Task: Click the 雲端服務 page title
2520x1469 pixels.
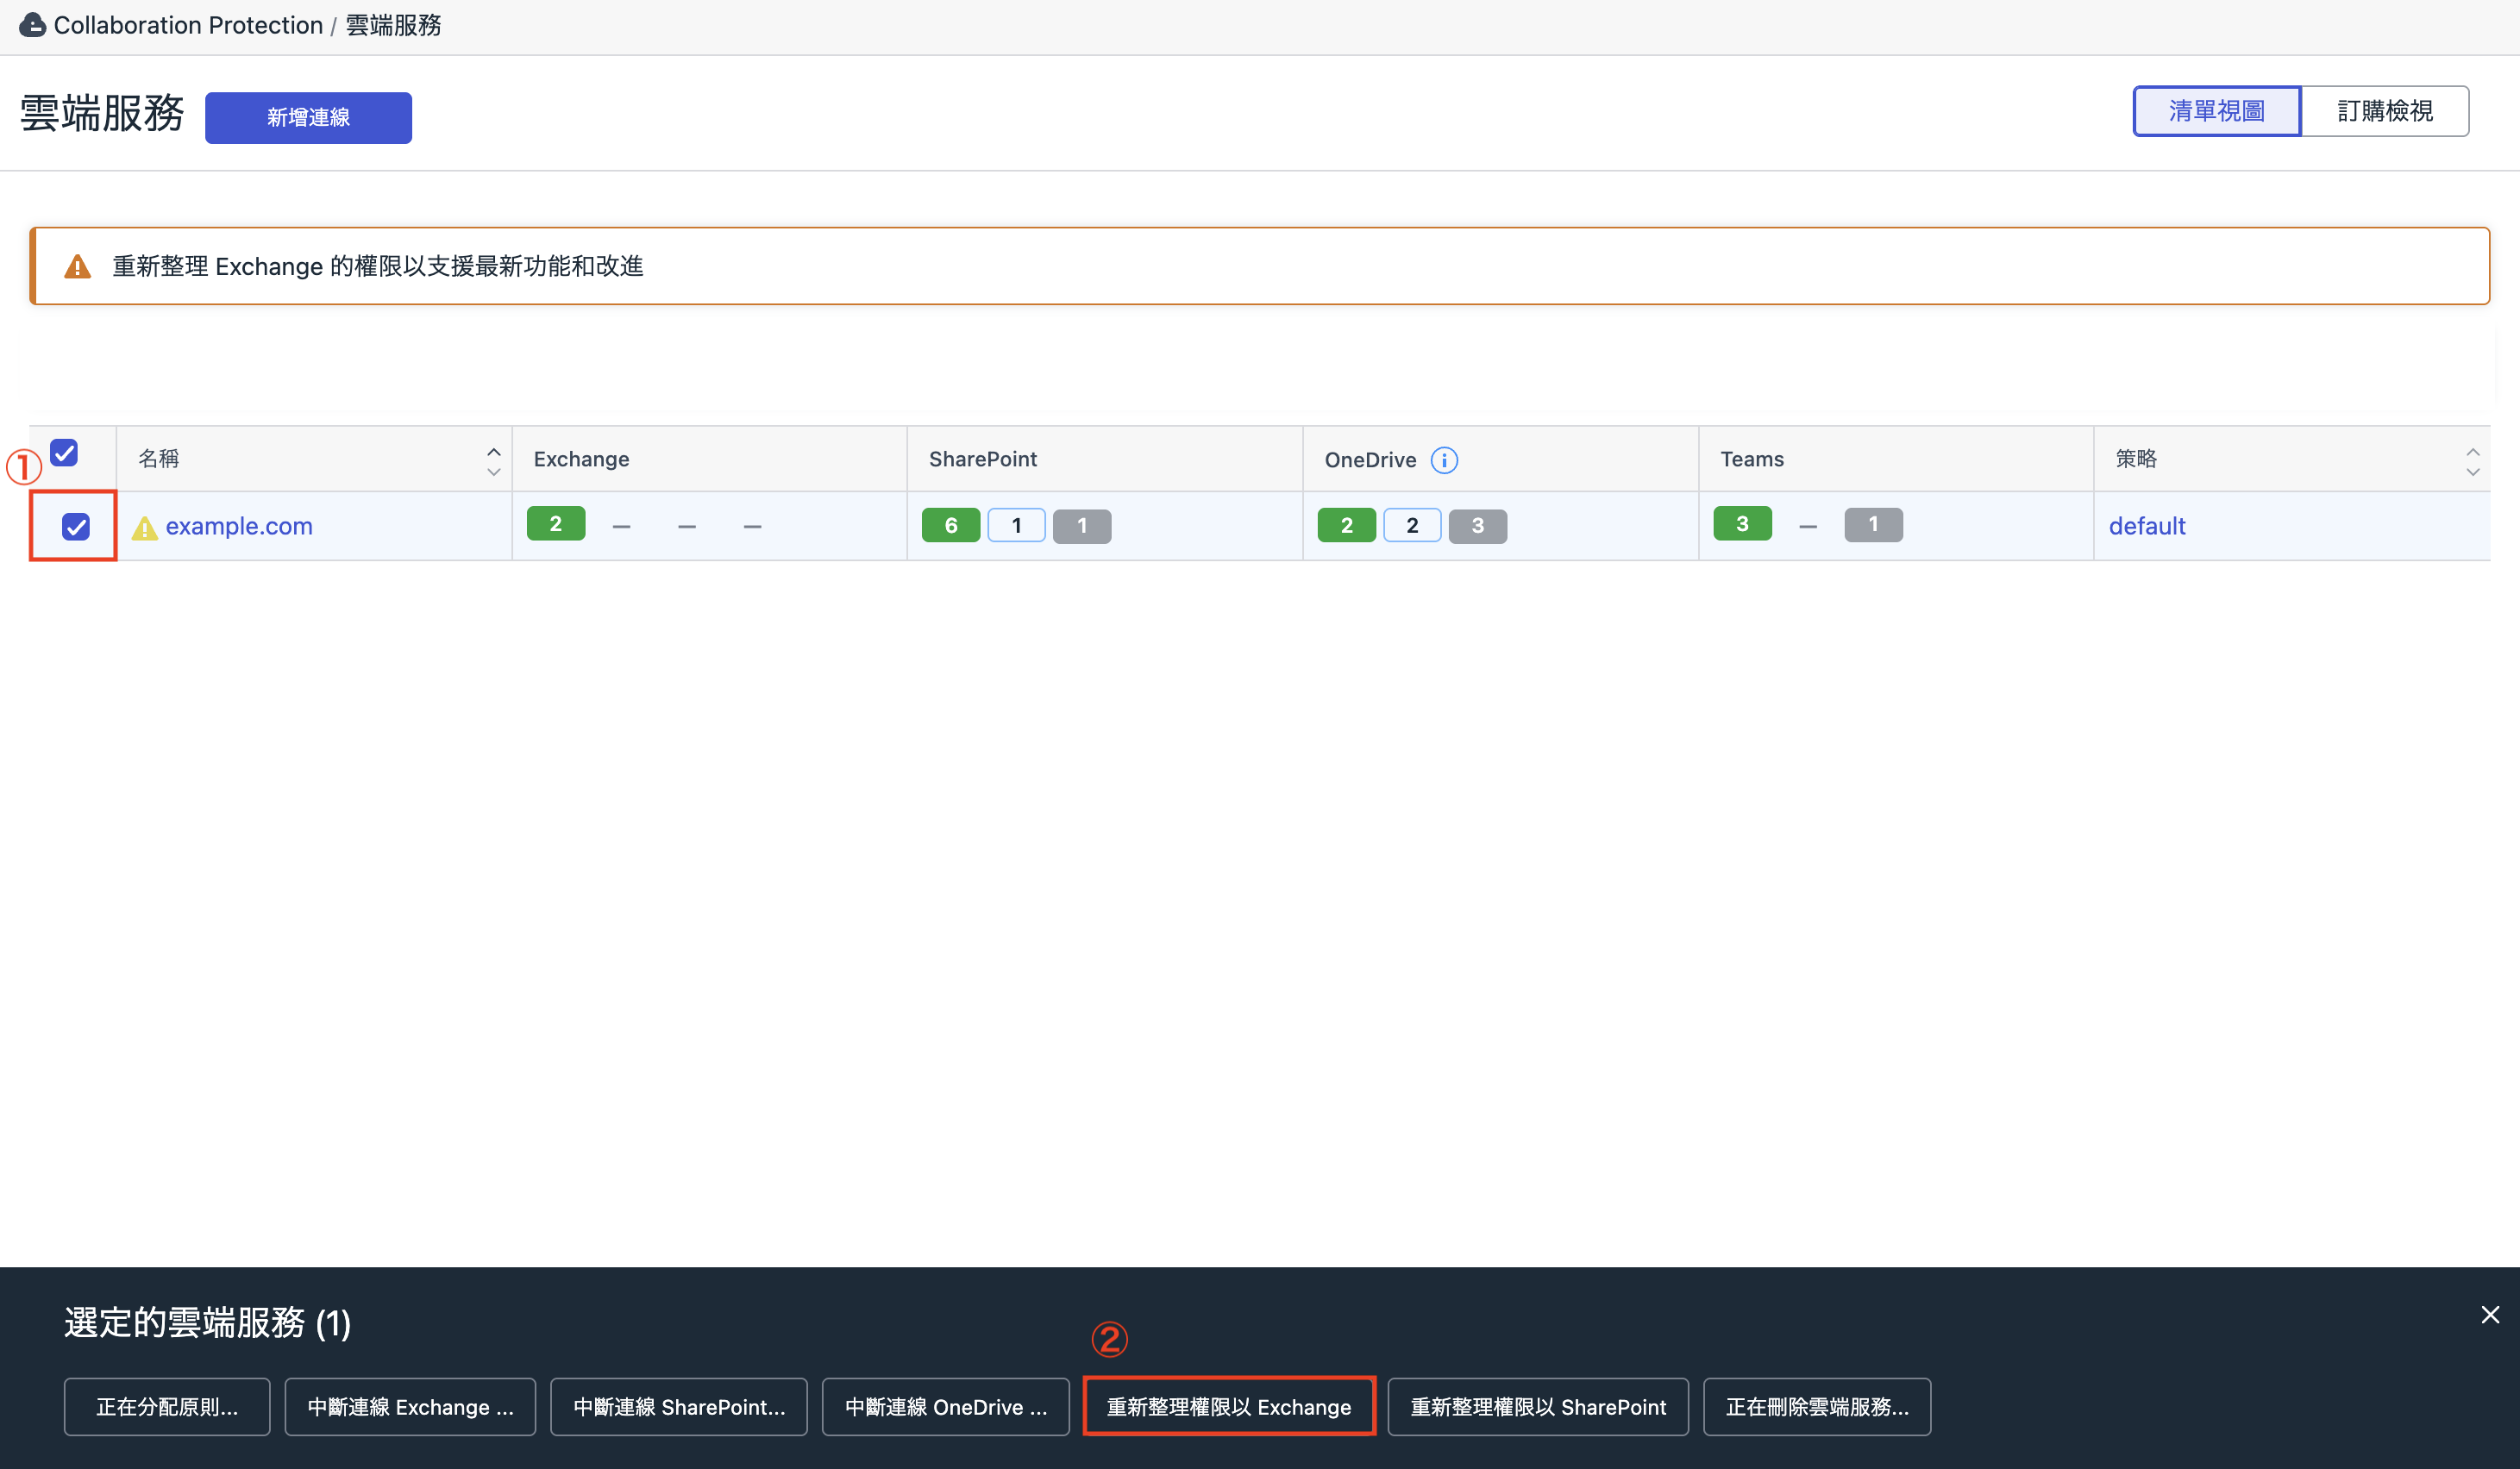Action: [x=102, y=113]
